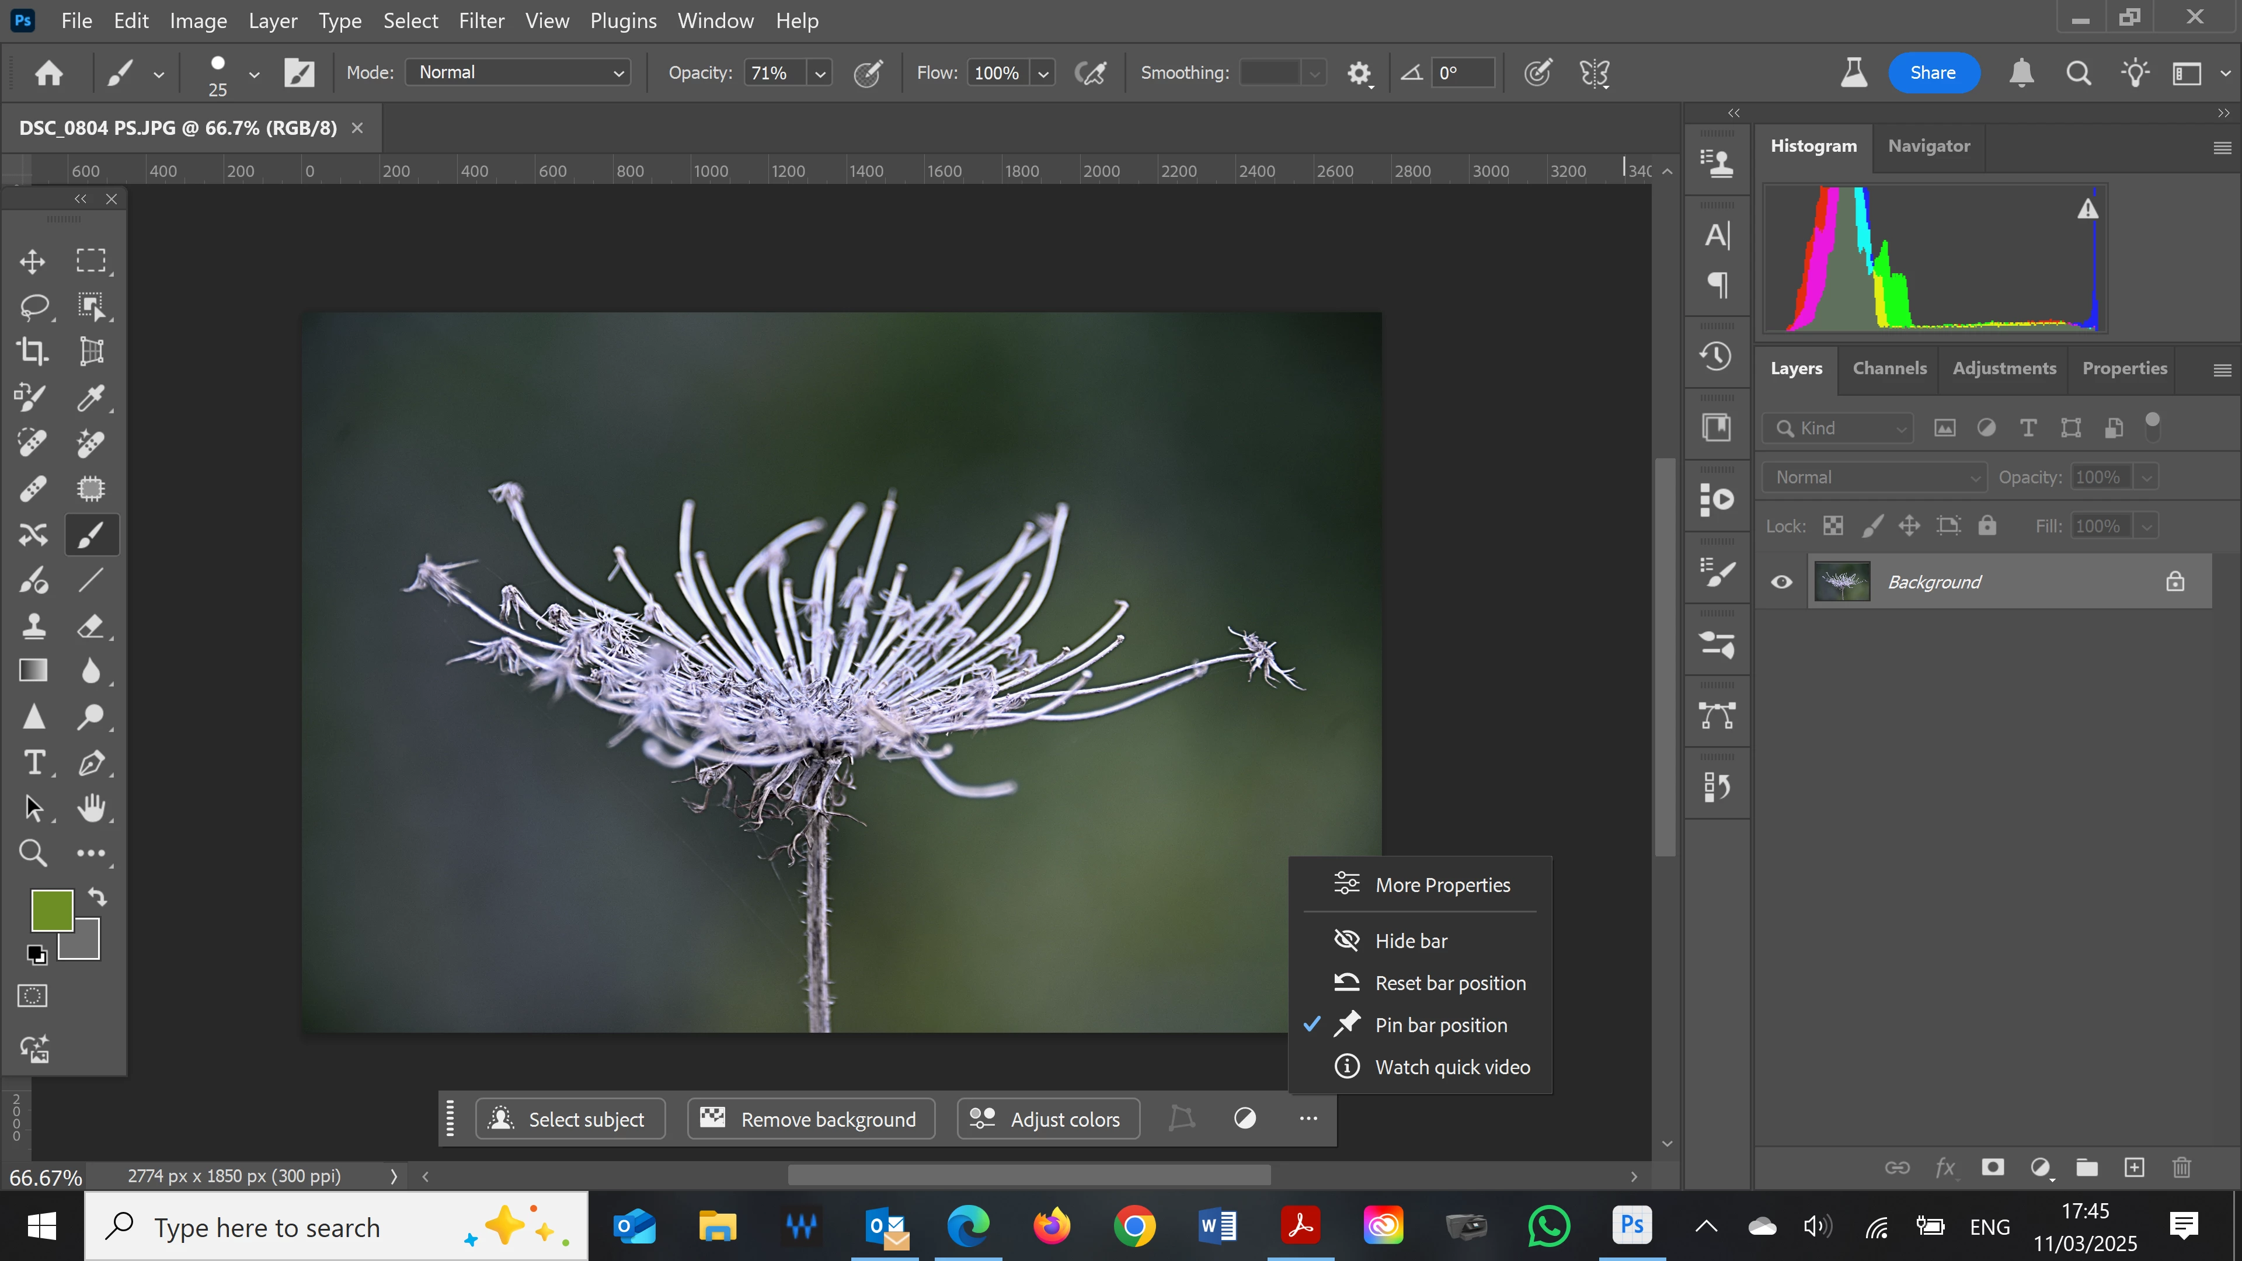The width and height of the screenshot is (2242, 1261).
Task: Open Chrome from the Windows taskbar
Action: (1134, 1227)
